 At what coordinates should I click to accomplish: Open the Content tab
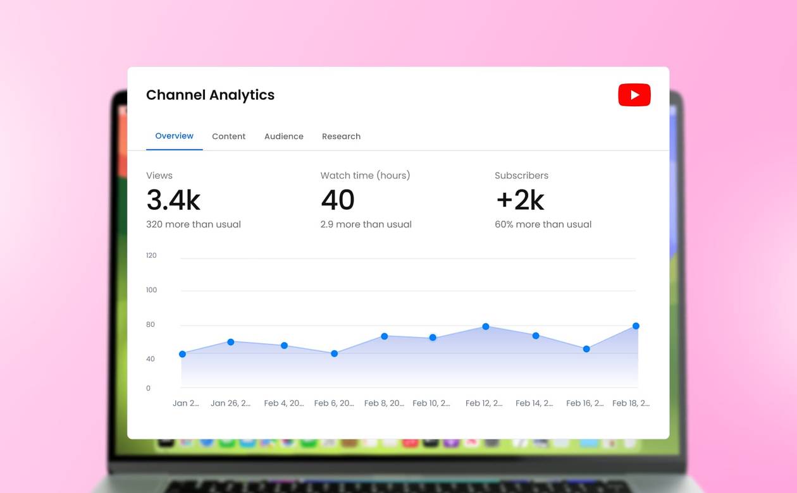pos(228,137)
